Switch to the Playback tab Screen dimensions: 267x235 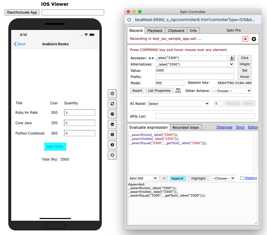[x=155, y=30]
